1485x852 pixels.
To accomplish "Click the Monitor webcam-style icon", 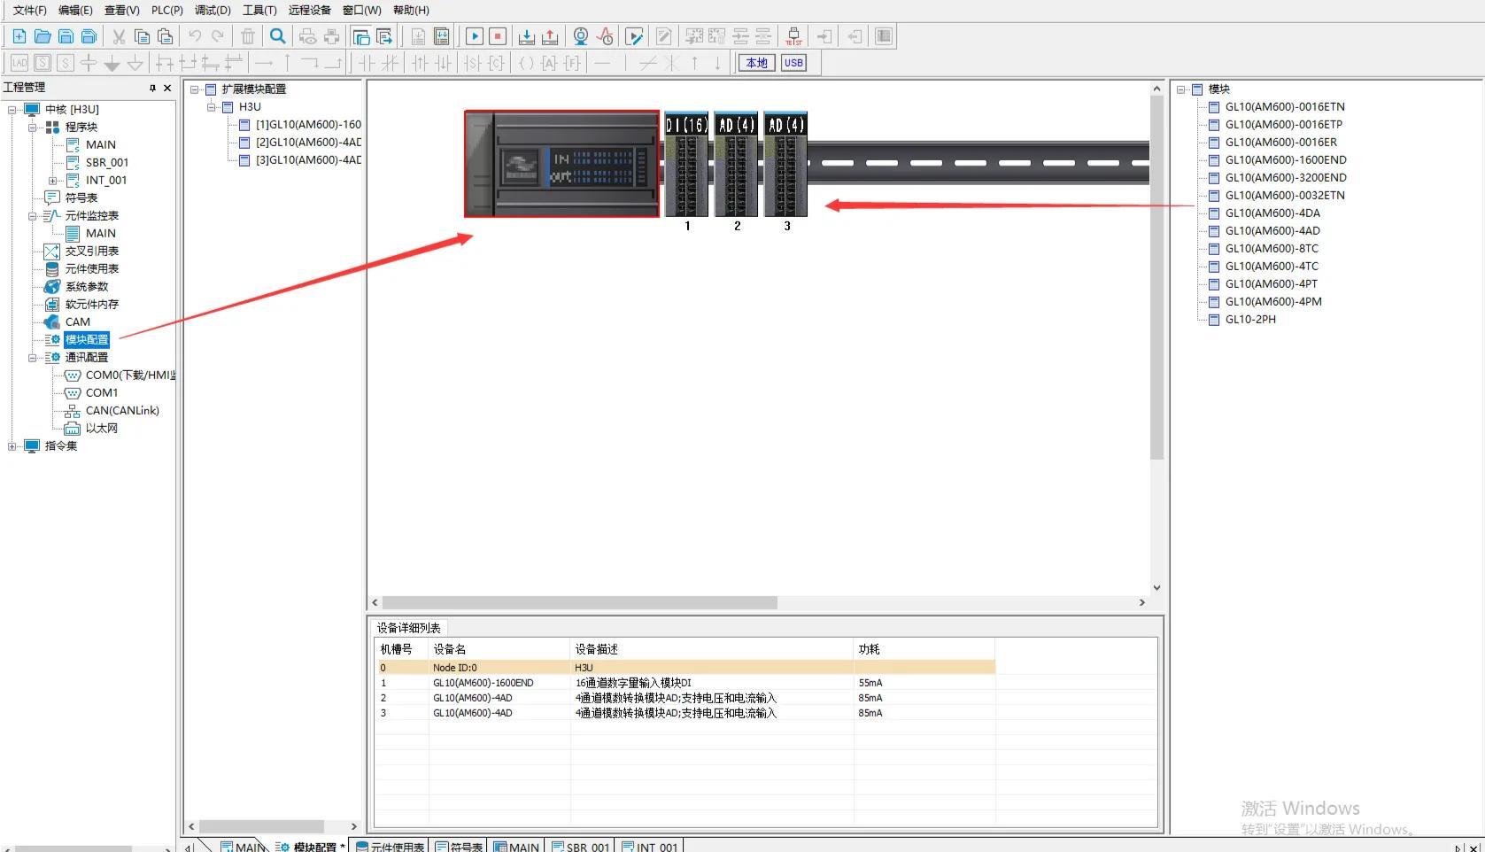I will click(581, 36).
